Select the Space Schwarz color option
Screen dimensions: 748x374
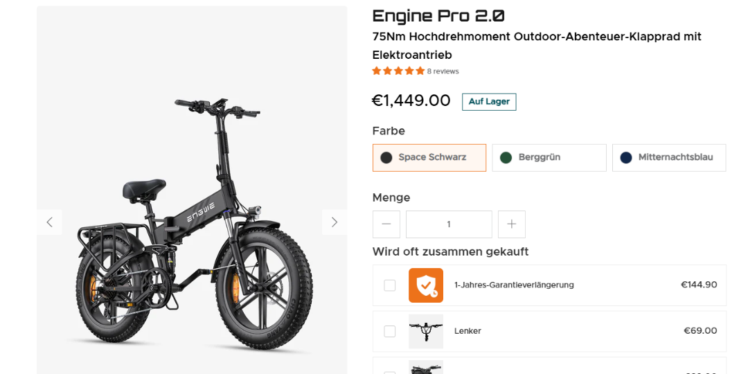tap(429, 157)
